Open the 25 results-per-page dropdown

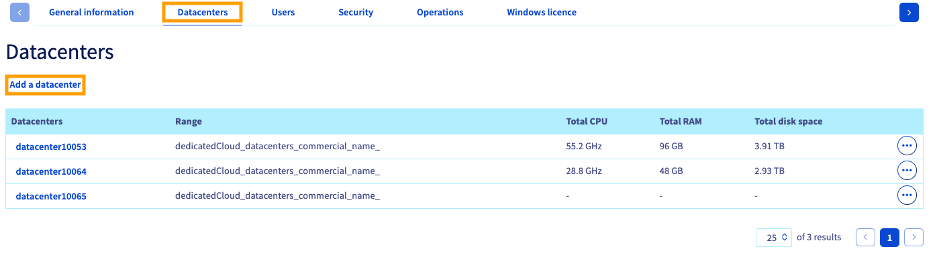774,238
